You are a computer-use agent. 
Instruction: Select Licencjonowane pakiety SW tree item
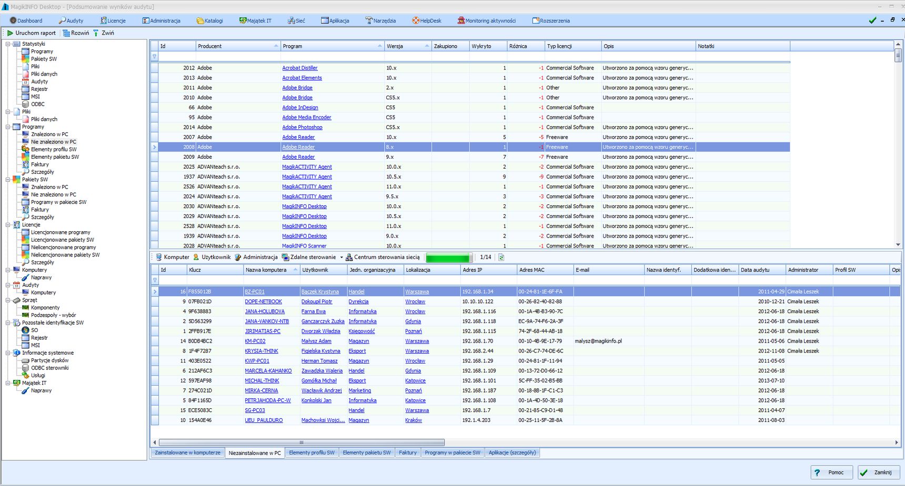62,240
